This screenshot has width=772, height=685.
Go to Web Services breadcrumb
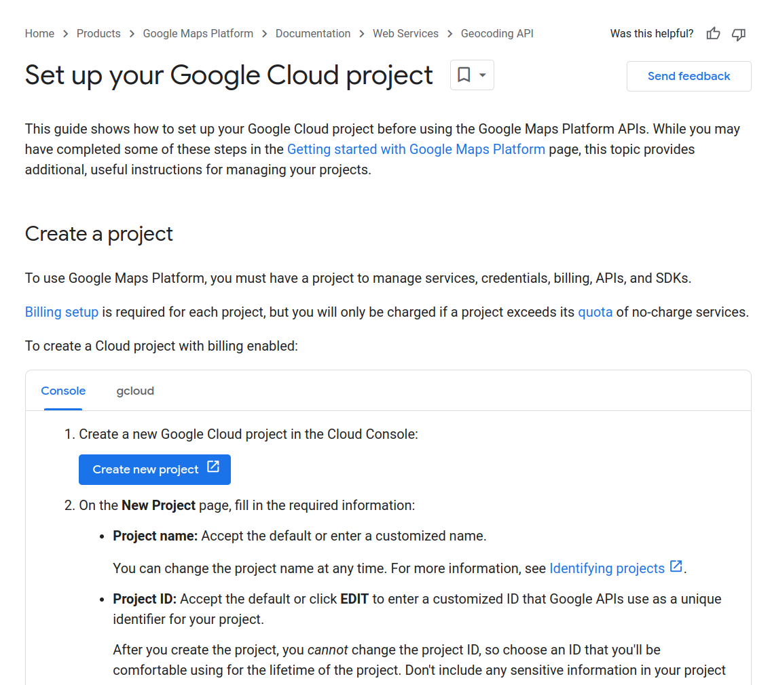[x=405, y=34]
